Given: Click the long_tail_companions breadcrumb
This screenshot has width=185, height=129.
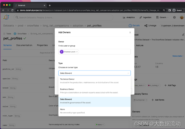Looking at the screenshot, I should click(56, 26).
